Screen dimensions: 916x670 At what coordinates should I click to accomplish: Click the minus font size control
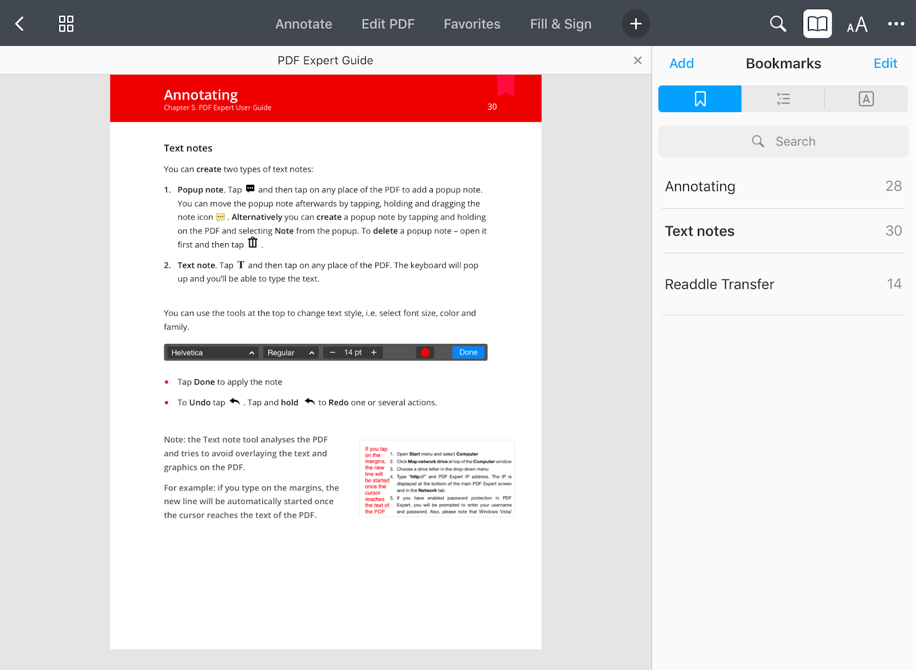[x=332, y=352]
